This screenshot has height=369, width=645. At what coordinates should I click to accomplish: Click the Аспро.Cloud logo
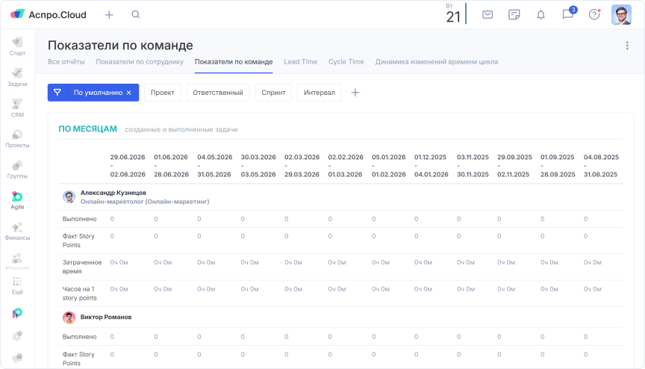click(x=48, y=15)
